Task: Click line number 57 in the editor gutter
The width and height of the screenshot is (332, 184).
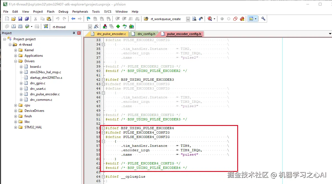Action: tap(98, 146)
